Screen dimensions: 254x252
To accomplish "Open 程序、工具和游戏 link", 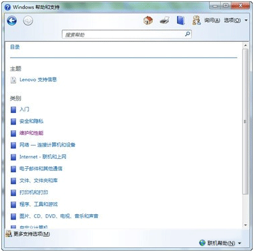I will coord(39,204).
